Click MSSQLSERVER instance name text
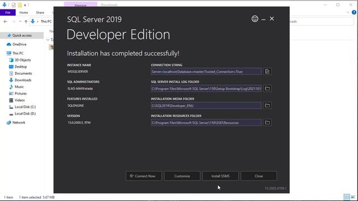This screenshot has width=358, height=201. pyautogui.click(x=78, y=71)
